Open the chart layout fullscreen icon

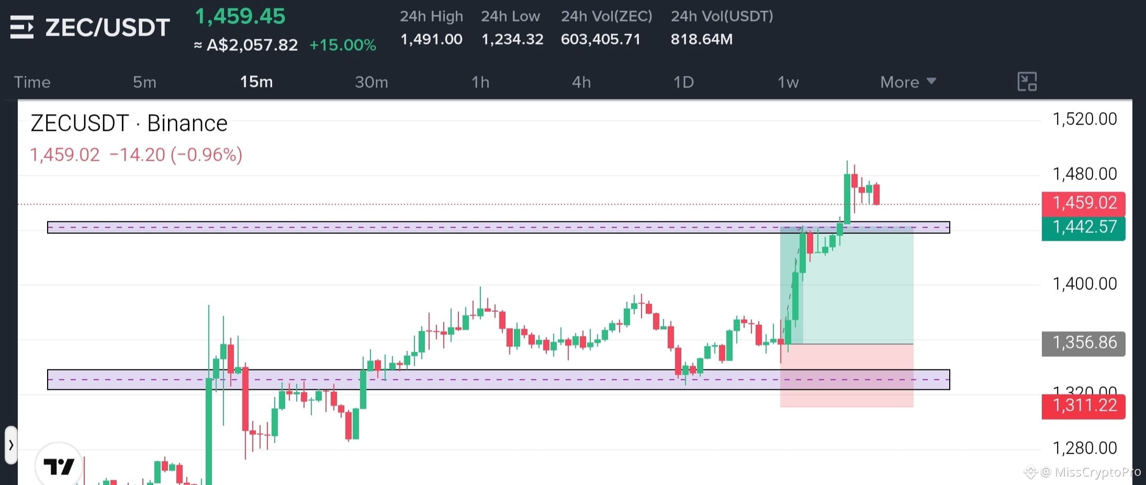tap(1027, 82)
